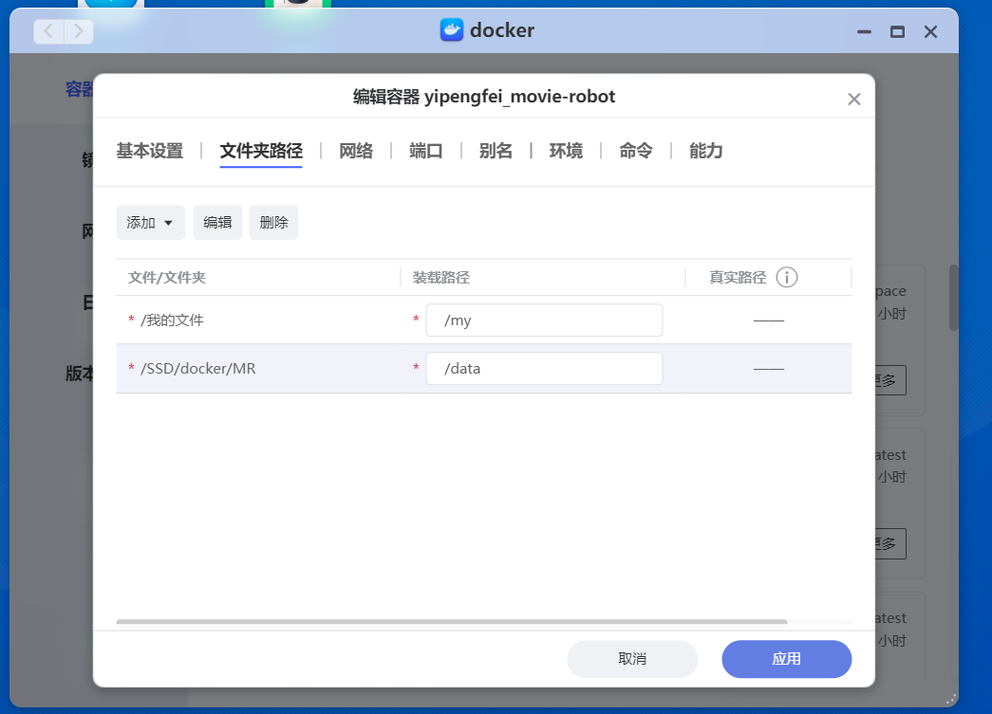Viewport: 992px width, 714px height.
Task: Click the 取消 button
Action: [632, 659]
